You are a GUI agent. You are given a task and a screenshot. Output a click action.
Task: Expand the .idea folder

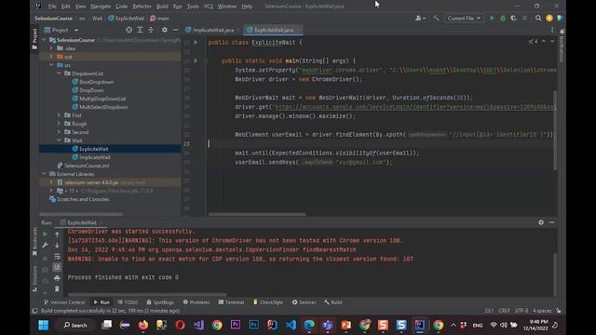pos(51,48)
